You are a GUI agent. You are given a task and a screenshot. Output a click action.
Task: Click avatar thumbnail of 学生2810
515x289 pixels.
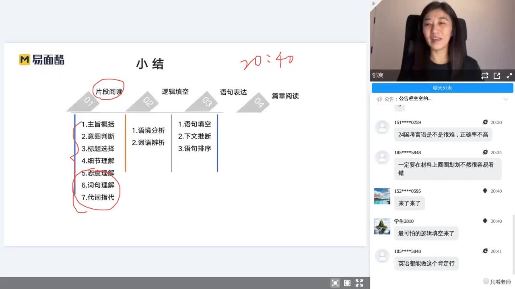(x=382, y=226)
